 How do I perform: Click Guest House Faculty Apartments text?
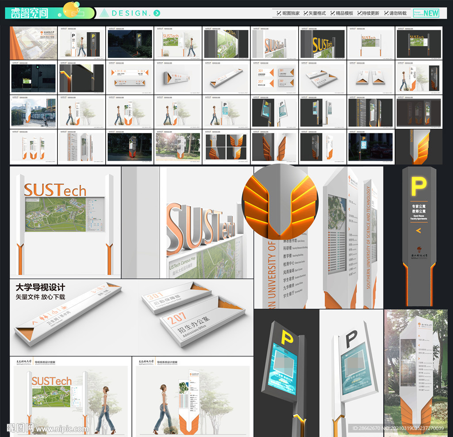[418, 217]
